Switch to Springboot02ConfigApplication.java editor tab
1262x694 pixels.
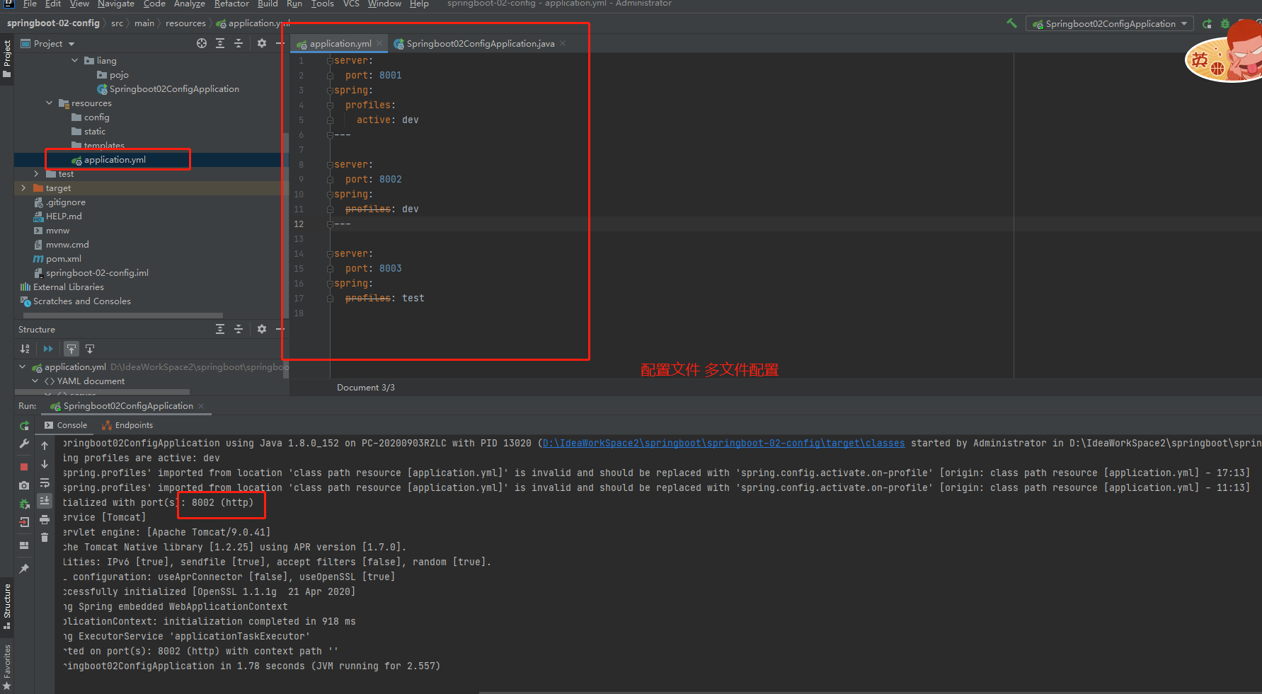point(480,44)
